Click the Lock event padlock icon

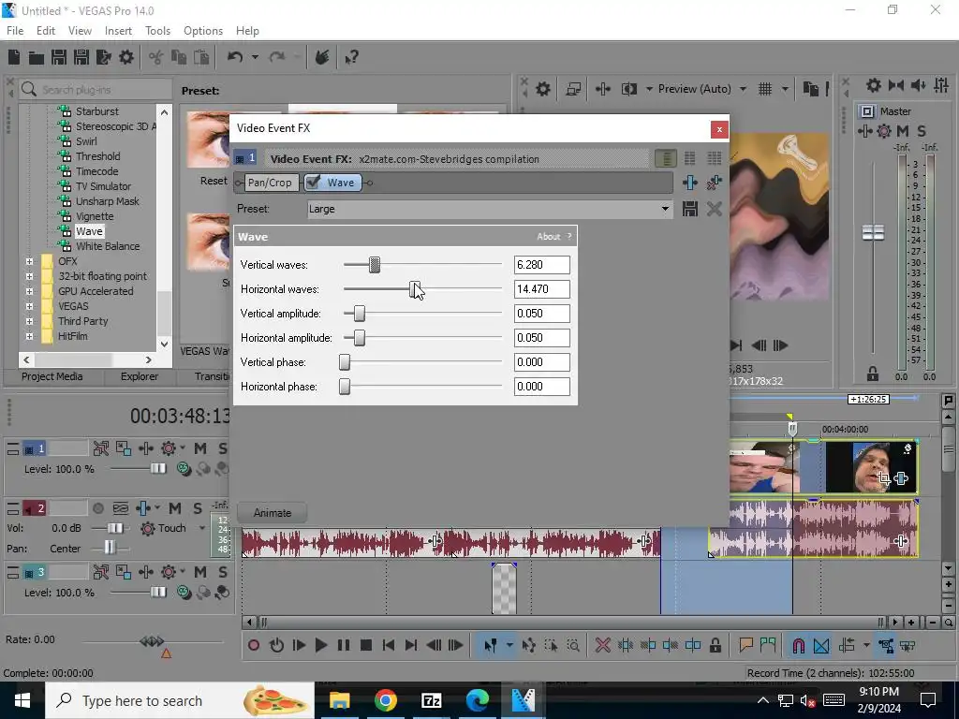[x=715, y=645]
